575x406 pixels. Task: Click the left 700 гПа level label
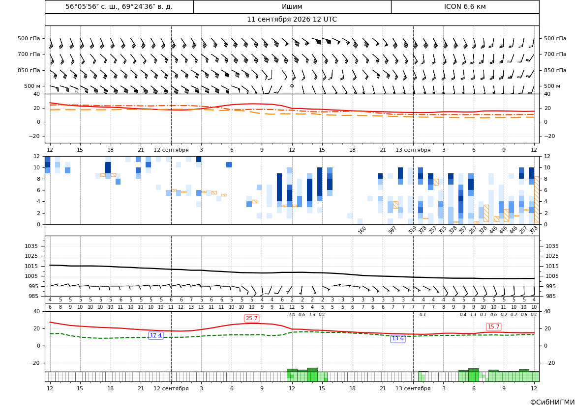(x=29, y=54)
